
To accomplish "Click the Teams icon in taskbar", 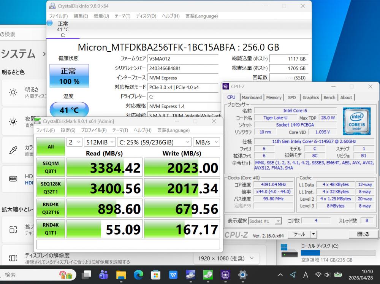I will click(x=103, y=274).
